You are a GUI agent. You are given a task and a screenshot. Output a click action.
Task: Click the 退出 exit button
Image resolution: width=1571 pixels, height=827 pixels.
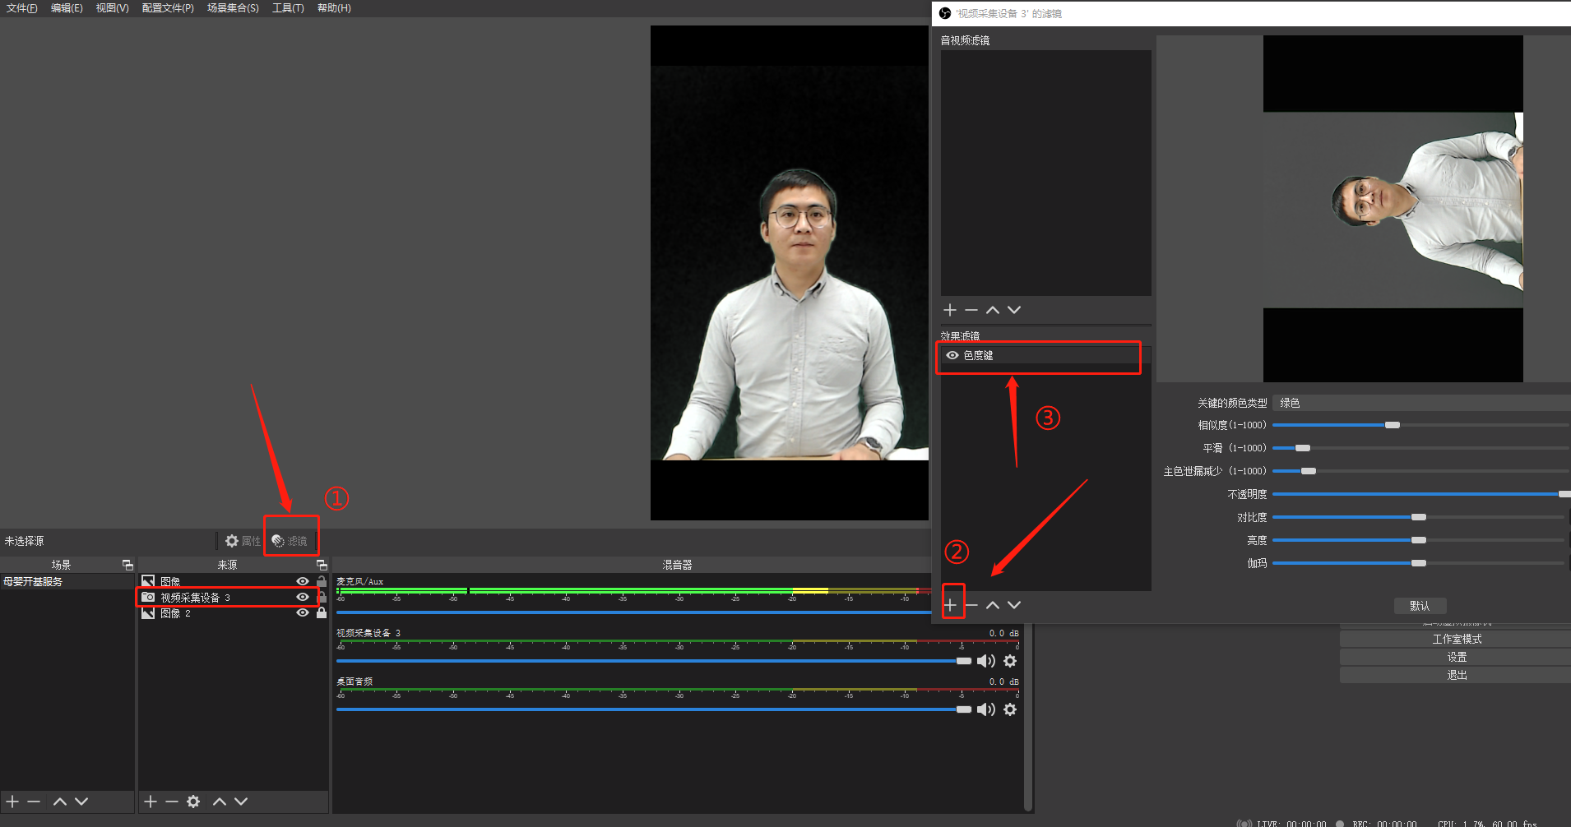tap(1456, 675)
